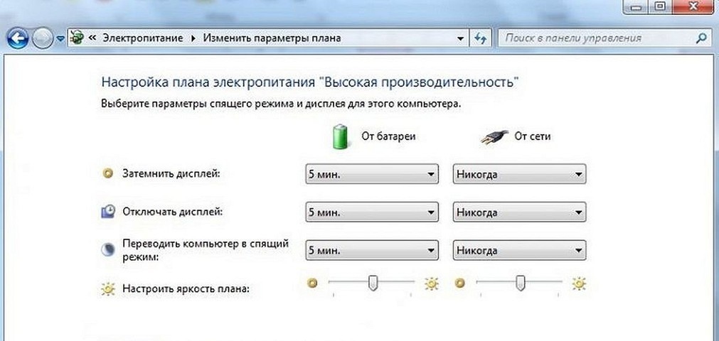Screen dimensions: 719x341
Task: Expand the address bar history dropdown
Action: click(461, 38)
